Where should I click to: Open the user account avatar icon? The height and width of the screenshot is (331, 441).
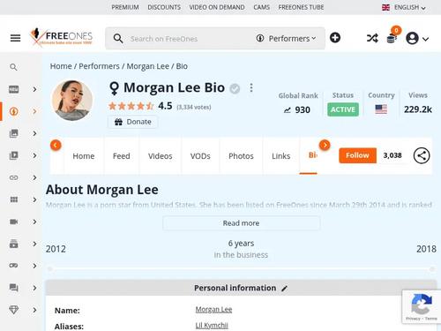tap(412, 38)
